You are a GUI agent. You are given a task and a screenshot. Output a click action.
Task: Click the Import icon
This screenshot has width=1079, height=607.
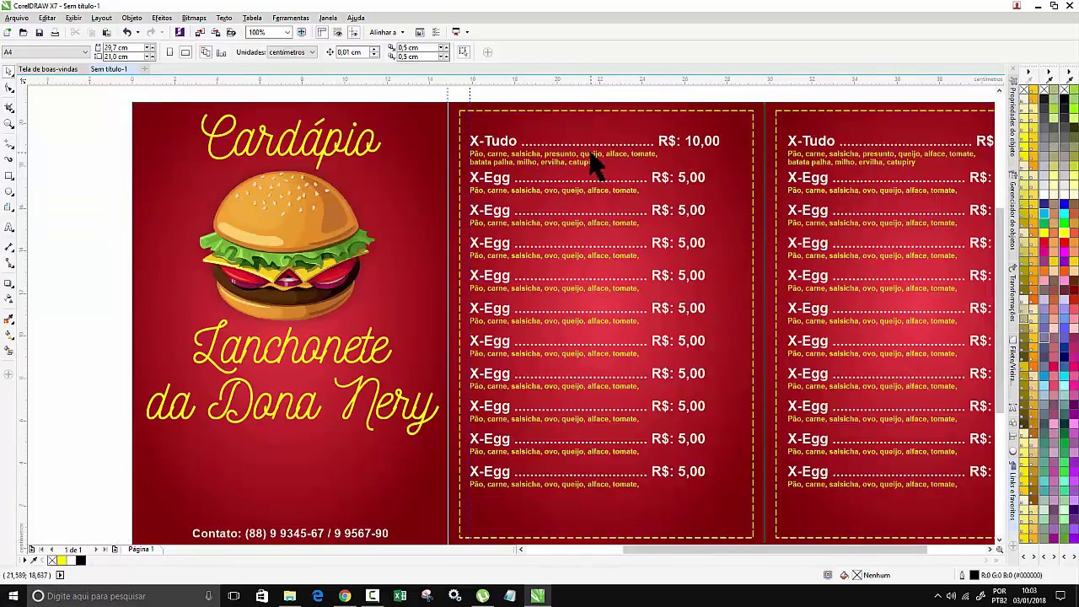200,32
